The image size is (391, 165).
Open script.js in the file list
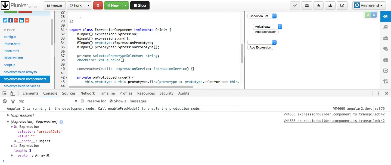coord(10,65)
